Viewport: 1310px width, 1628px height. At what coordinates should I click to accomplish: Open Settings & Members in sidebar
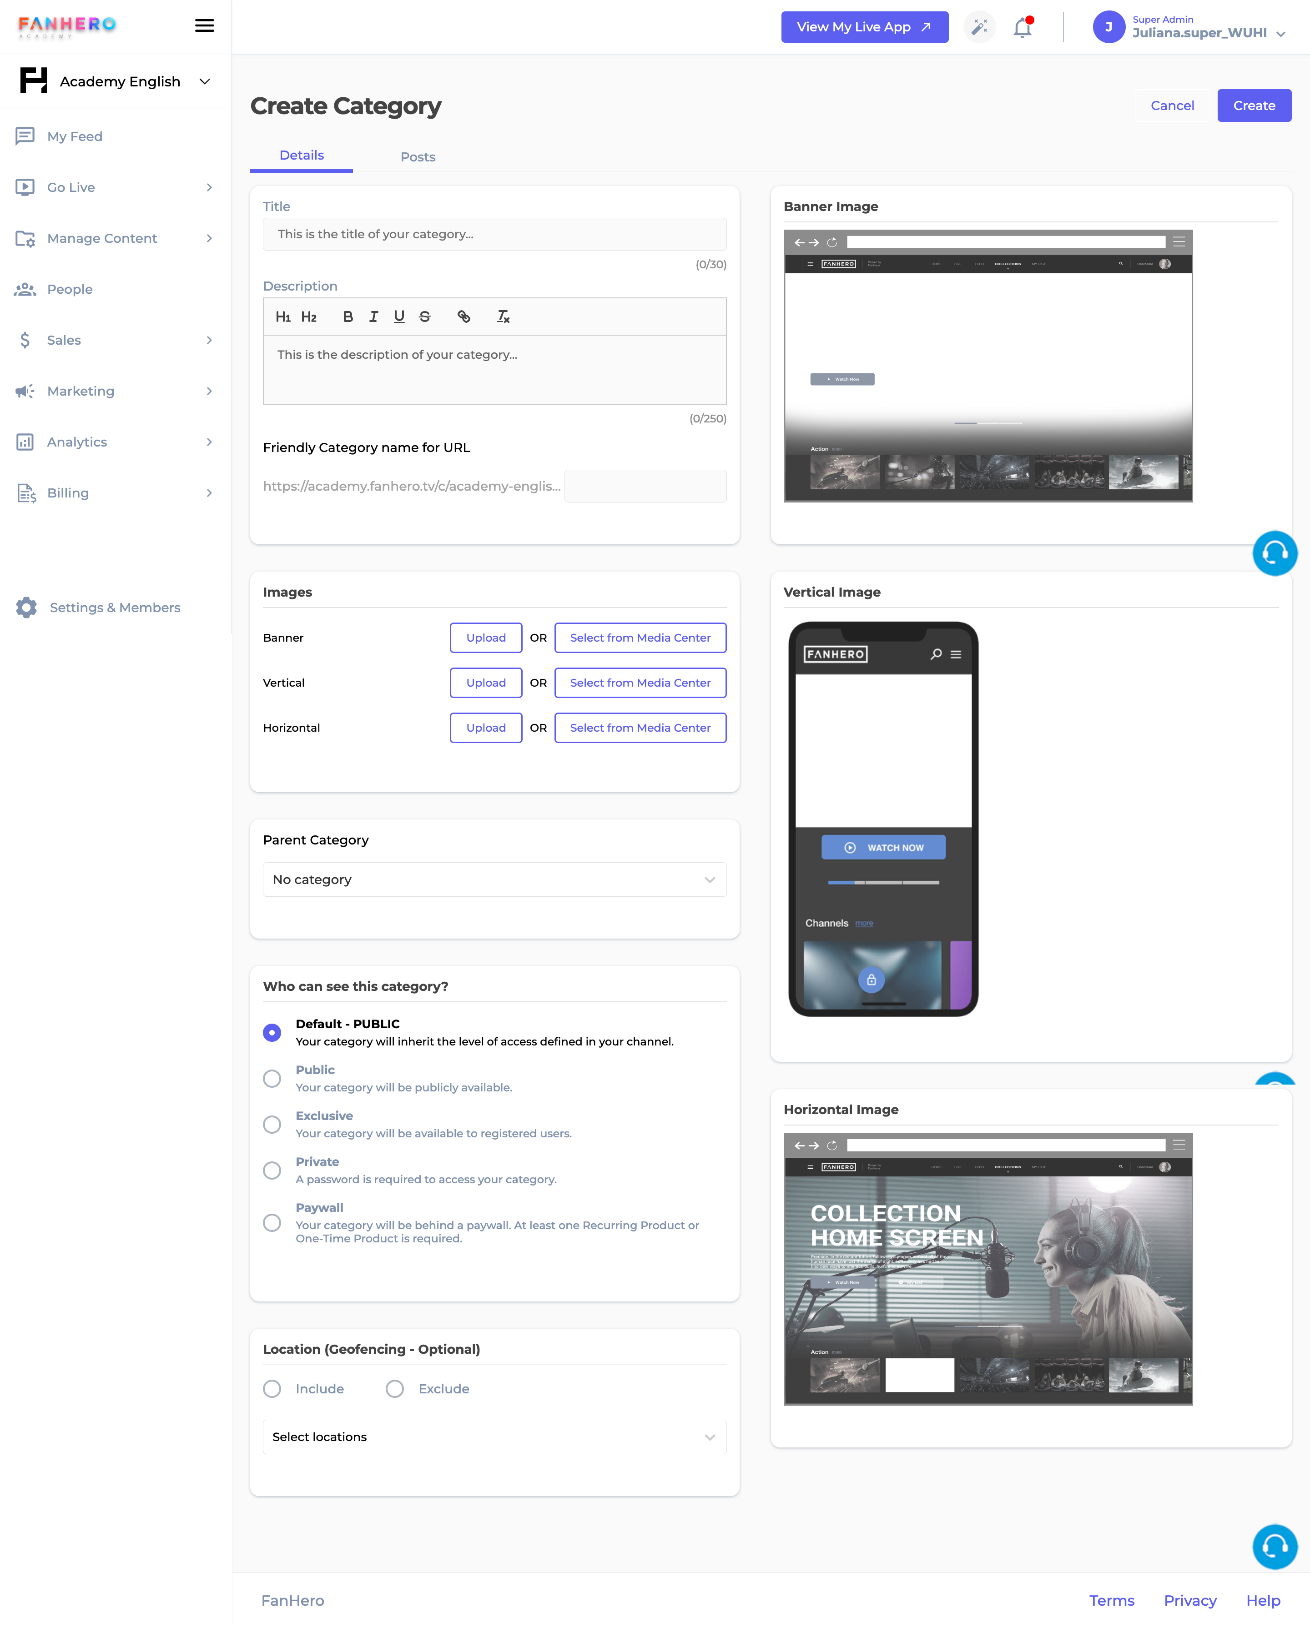pos(115,608)
